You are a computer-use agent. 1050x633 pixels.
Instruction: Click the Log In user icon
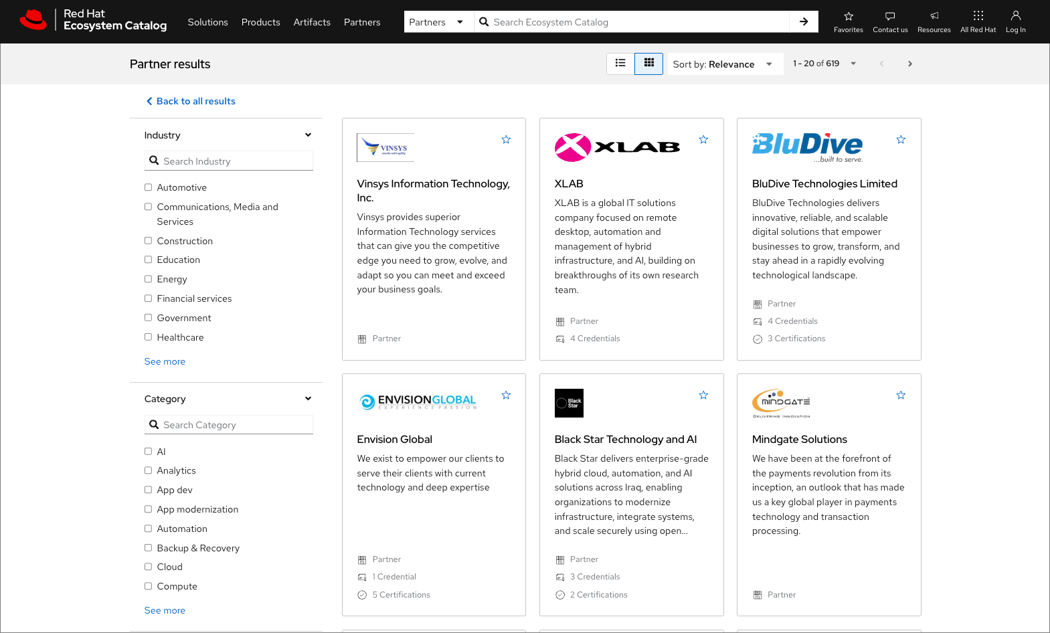point(1015,16)
